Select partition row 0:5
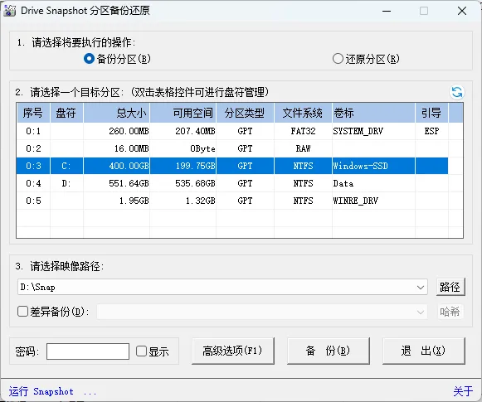 click(x=232, y=201)
